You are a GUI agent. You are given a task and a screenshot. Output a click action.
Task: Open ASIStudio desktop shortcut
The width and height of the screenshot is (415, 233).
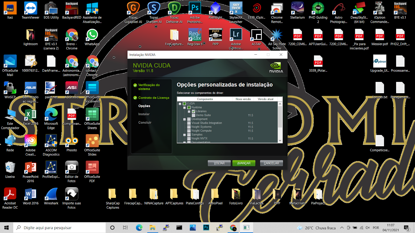click(72, 90)
